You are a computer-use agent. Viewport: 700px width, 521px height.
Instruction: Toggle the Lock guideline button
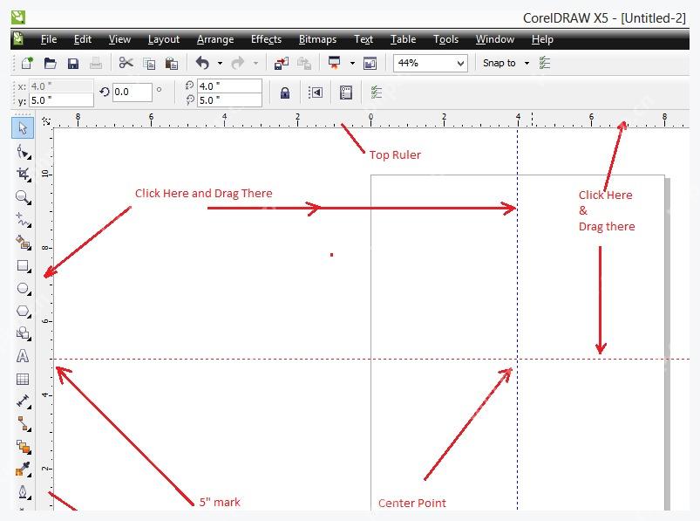(285, 93)
